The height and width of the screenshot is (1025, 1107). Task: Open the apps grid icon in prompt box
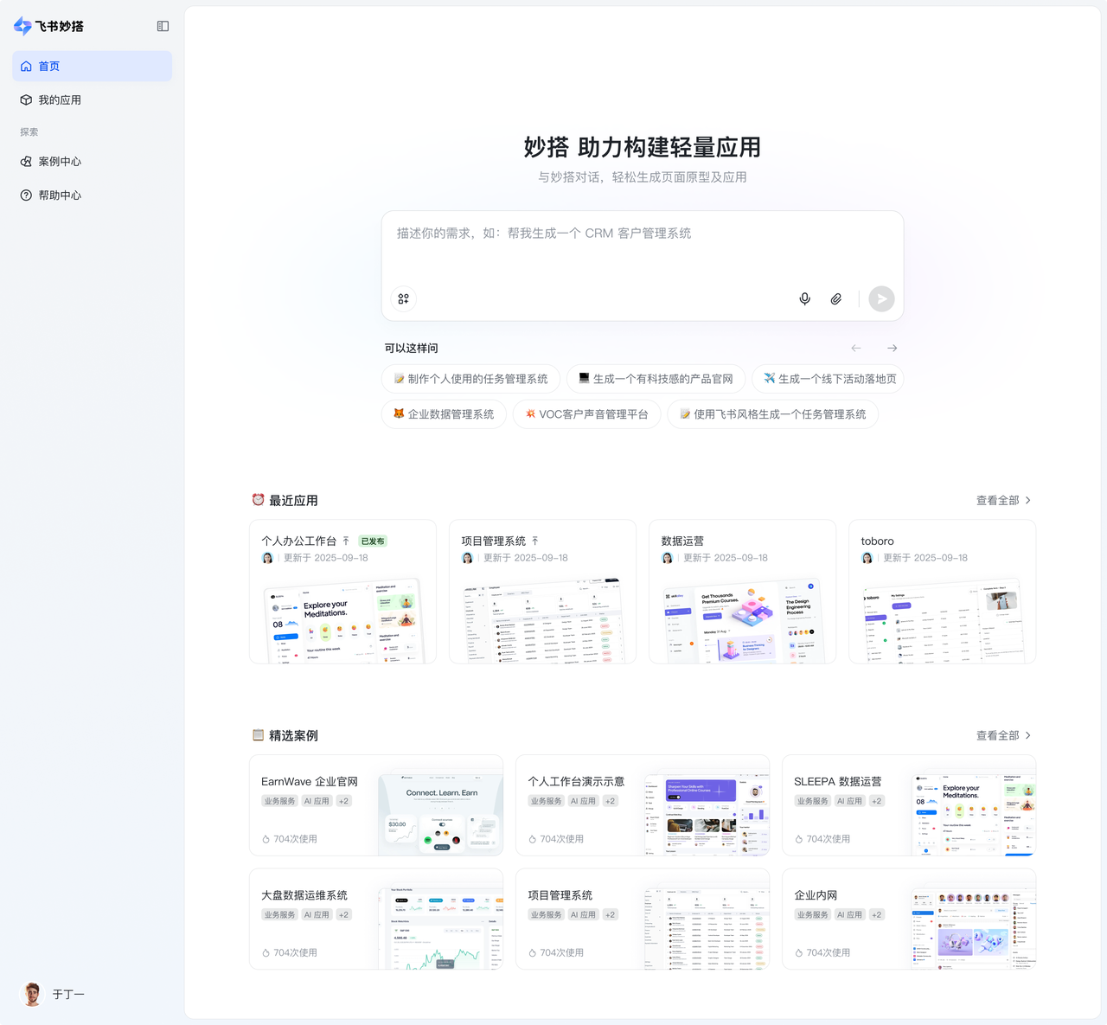403,299
